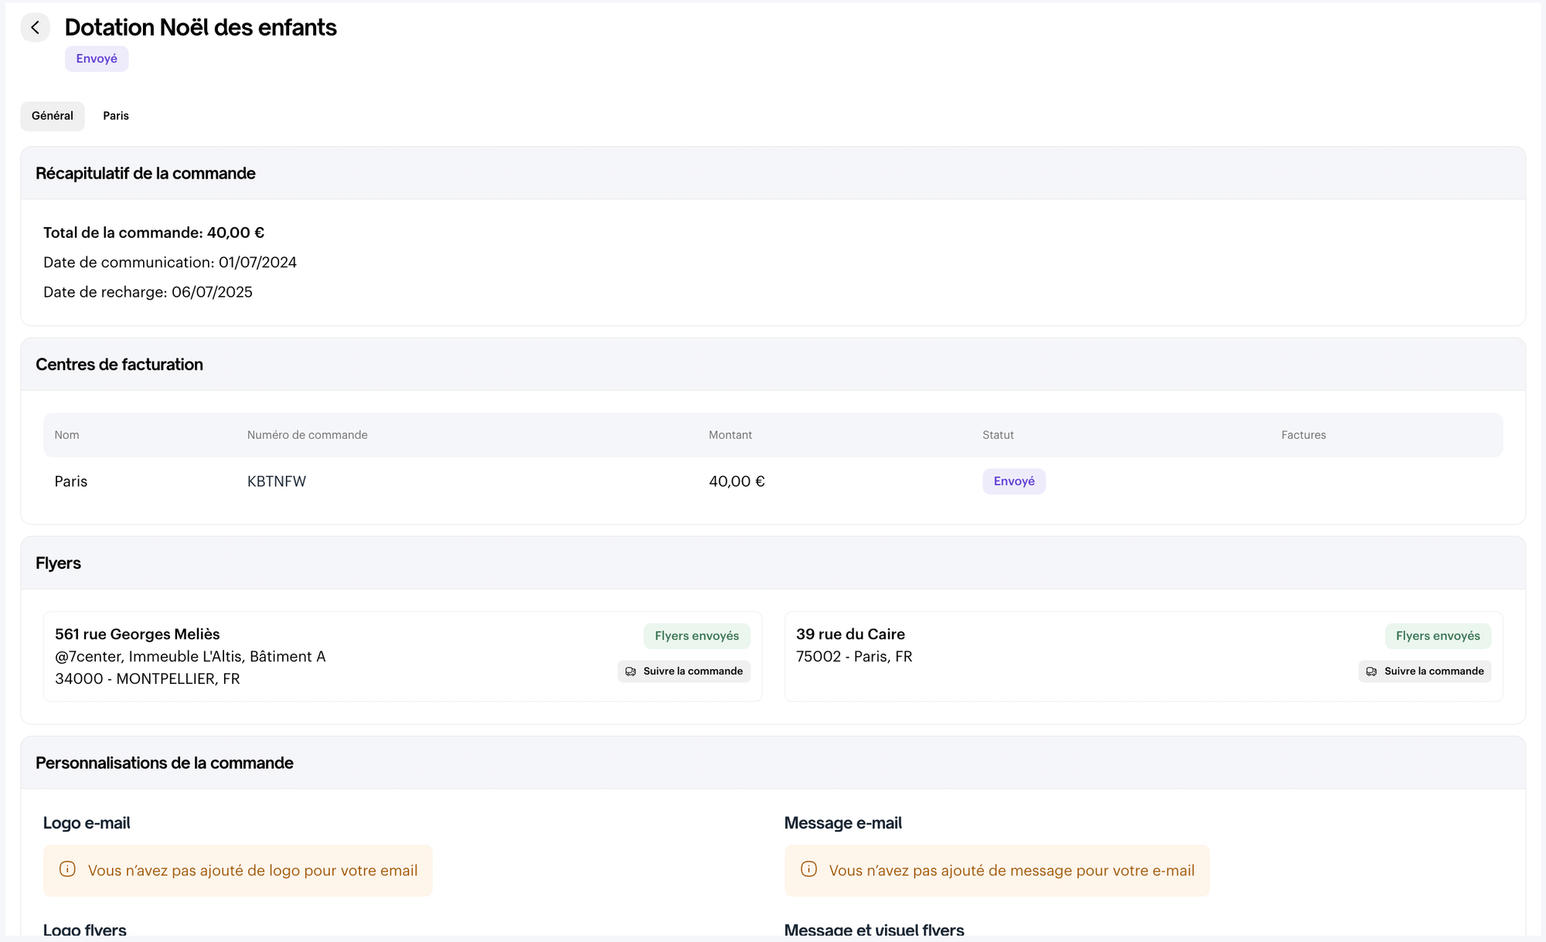The height and width of the screenshot is (942, 1546).
Task: Click the Envoyé badge under the title
Action: click(x=97, y=59)
